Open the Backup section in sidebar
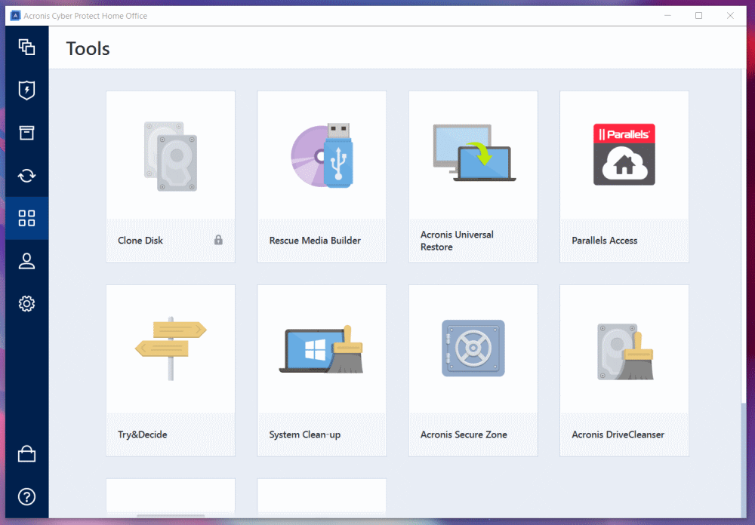 pos(26,48)
